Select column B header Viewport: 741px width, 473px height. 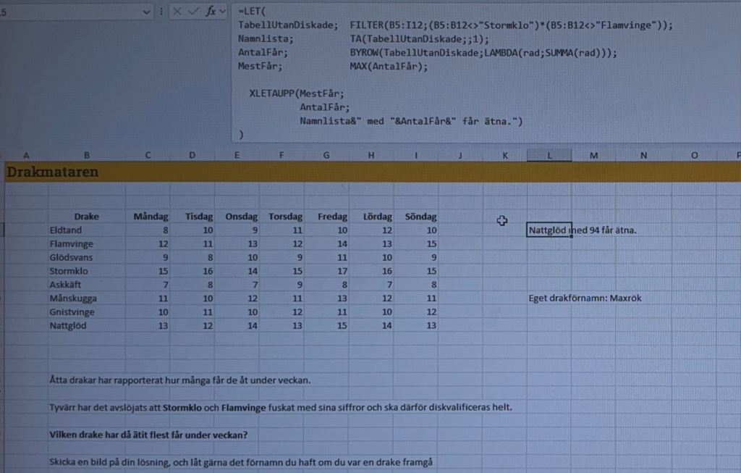click(x=87, y=155)
